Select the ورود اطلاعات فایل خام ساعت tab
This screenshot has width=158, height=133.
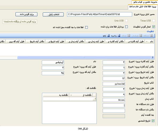[143, 7]
